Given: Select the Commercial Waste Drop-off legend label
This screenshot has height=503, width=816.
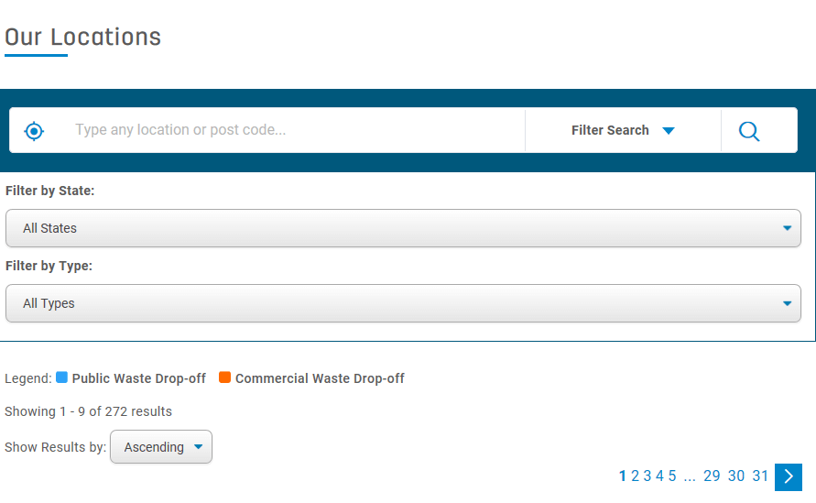Looking at the screenshot, I should click(320, 378).
